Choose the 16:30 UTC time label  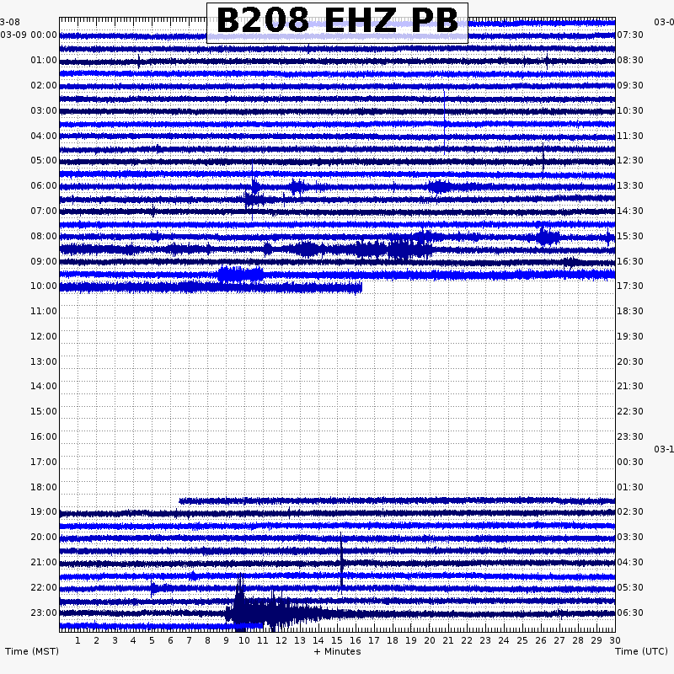630,262
